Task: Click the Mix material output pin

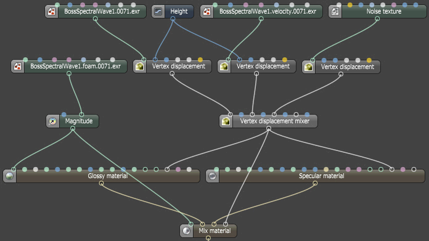Action: (x=208, y=239)
